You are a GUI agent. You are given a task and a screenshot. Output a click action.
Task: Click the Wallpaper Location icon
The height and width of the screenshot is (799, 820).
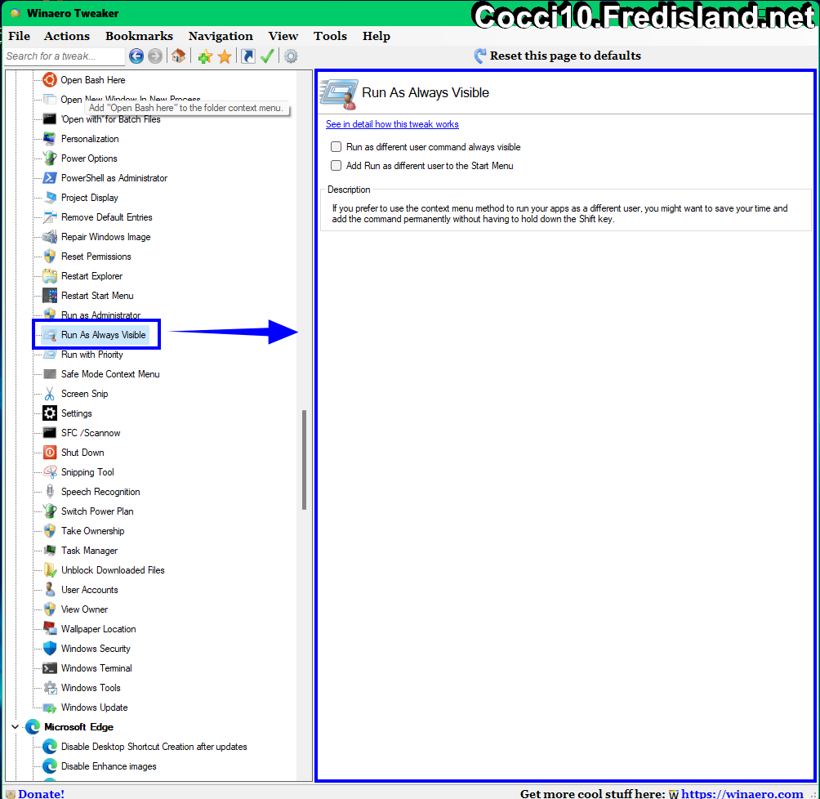click(50, 629)
